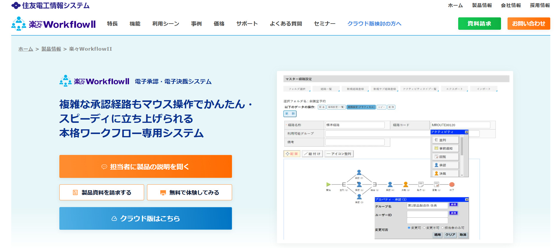This screenshot has height=248, width=558.
Task: Click the green 資料請求 button
Action: click(479, 24)
